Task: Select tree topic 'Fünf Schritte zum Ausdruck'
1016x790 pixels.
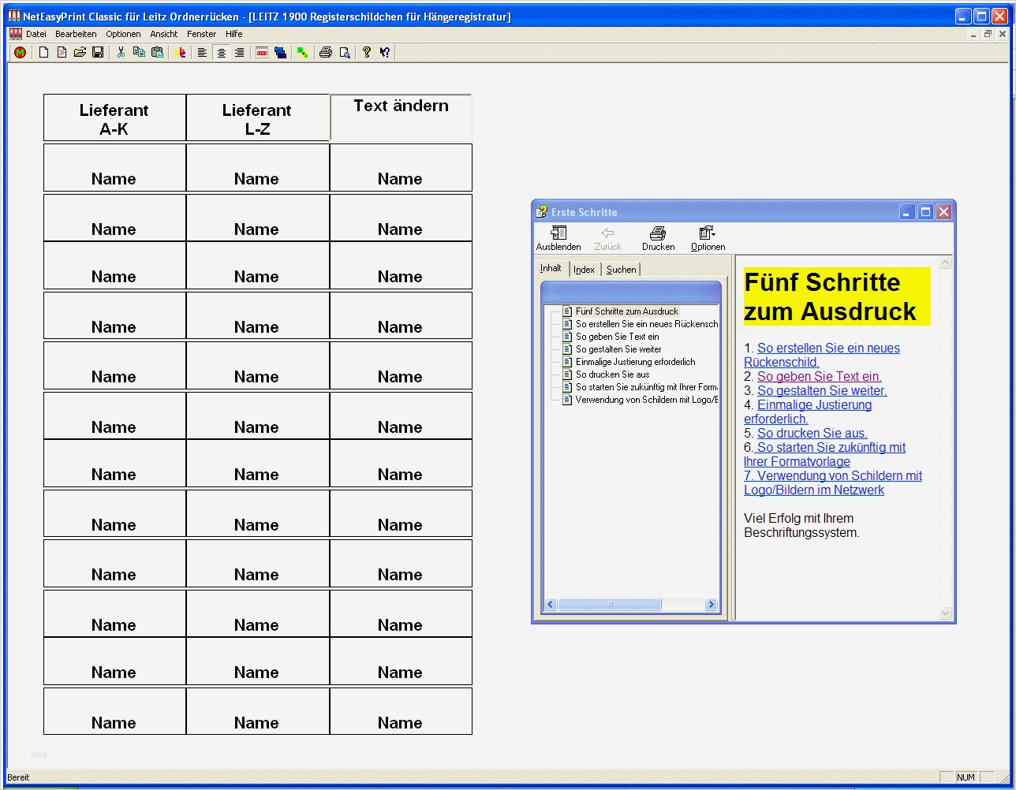Action: pos(627,311)
